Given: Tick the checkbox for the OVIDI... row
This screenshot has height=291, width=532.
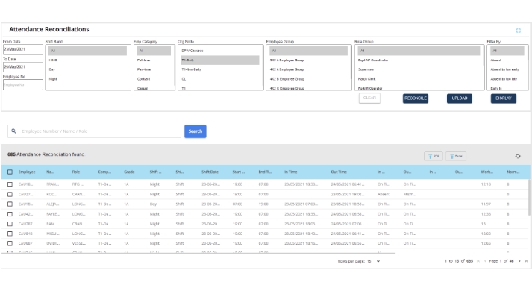Looking at the screenshot, I should [10, 243].
